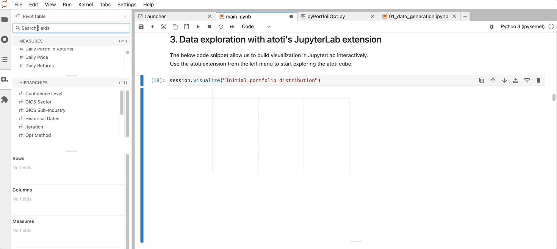Enable the debugger bug icon

pyautogui.click(x=491, y=26)
